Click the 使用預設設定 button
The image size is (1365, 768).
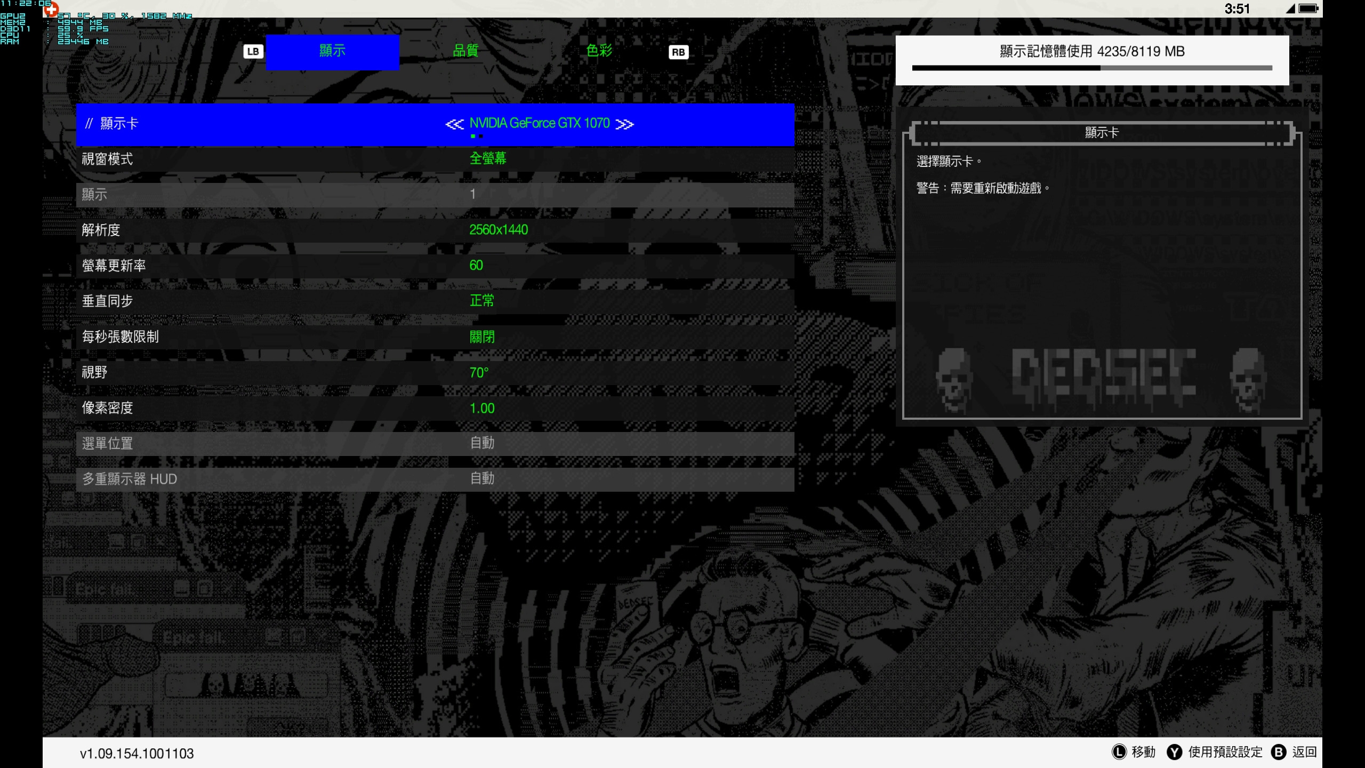(1225, 752)
